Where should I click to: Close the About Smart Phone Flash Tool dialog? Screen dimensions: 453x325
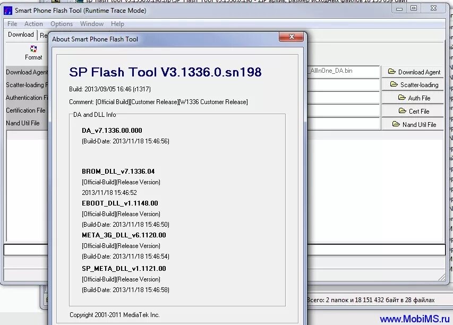[292, 36]
